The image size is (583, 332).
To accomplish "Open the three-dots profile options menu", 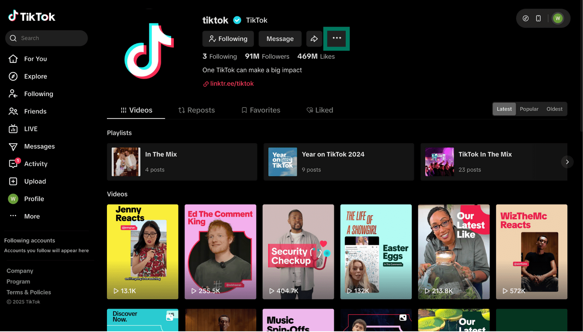I will pyautogui.click(x=337, y=38).
